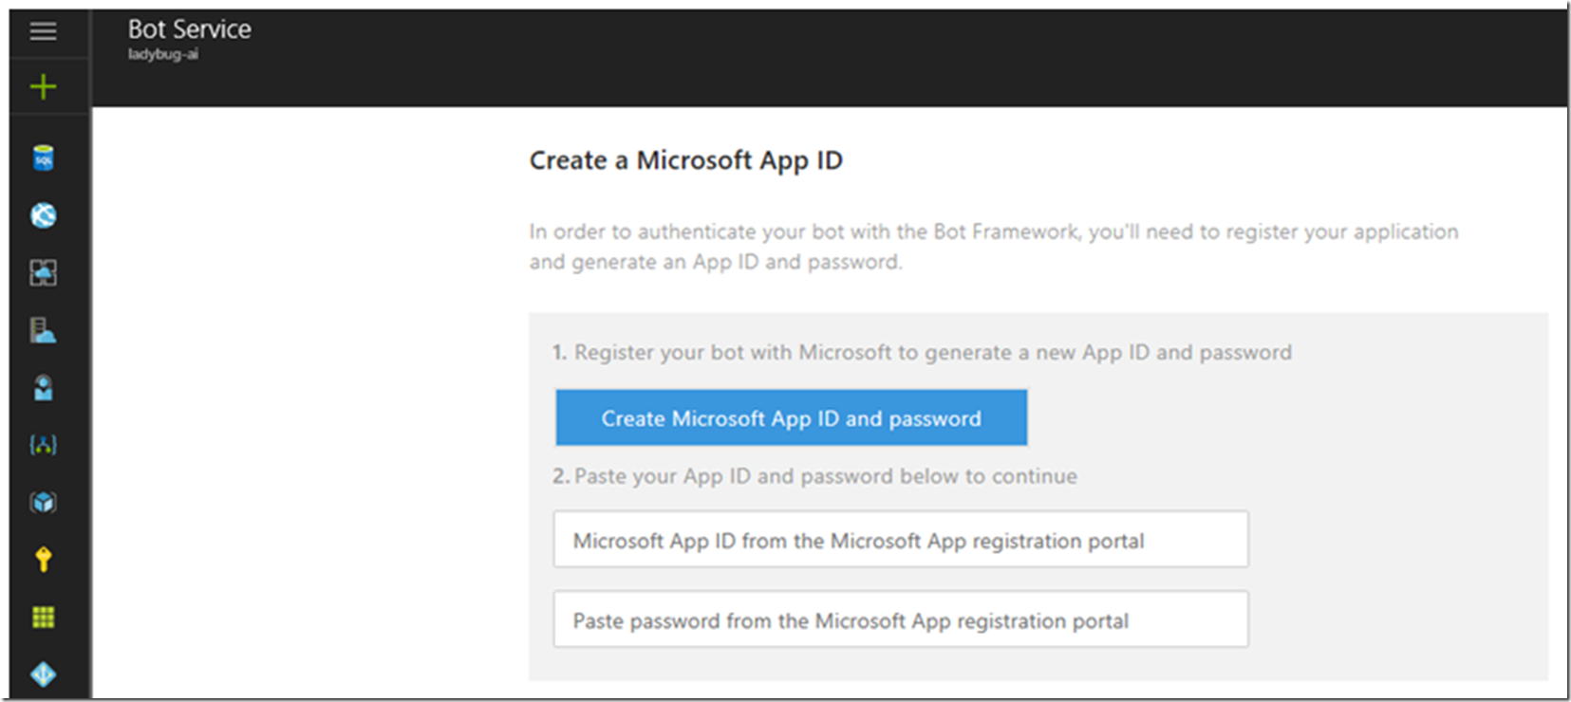Image resolution: width=1571 pixels, height=702 pixels.
Task: Open the person-shaped blue sidebar icon
Action: pos(43,387)
